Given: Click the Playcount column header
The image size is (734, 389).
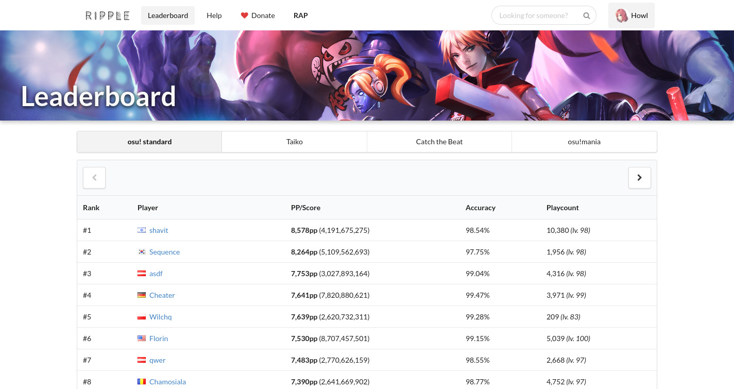Looking at the screenshot, I should pos(562,208).
